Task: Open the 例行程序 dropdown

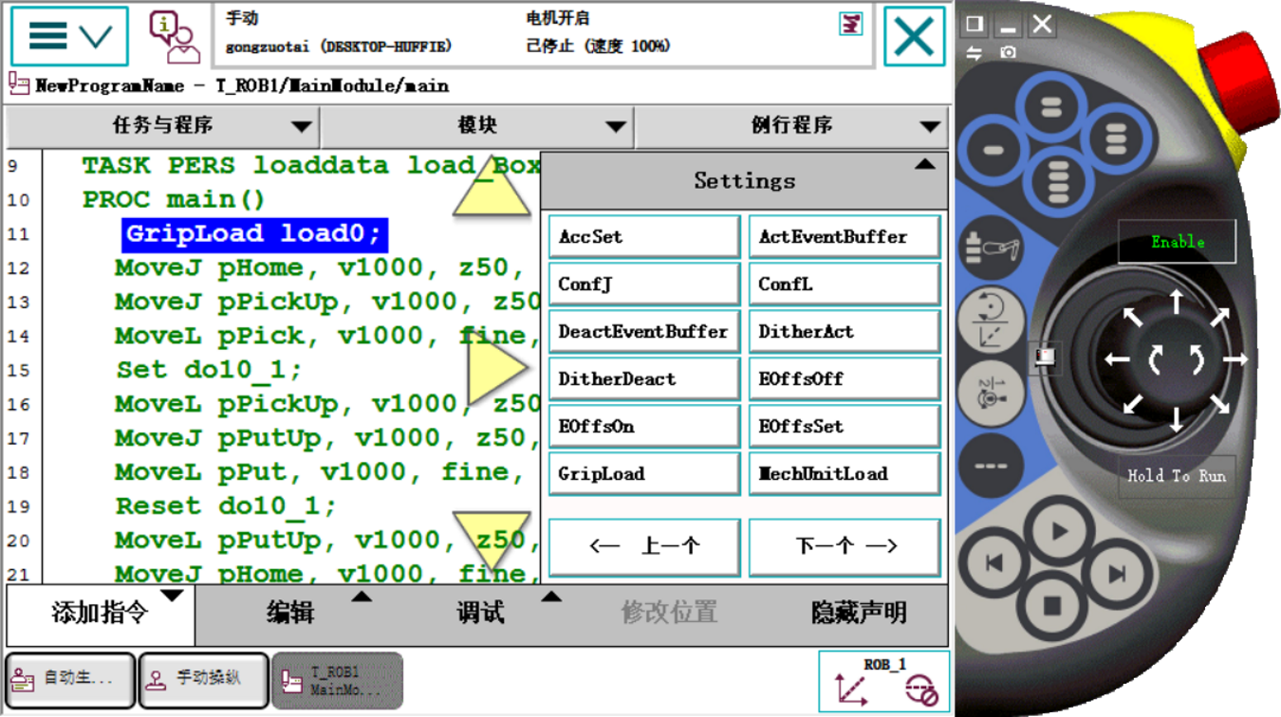Action: [x=793, y=126]
